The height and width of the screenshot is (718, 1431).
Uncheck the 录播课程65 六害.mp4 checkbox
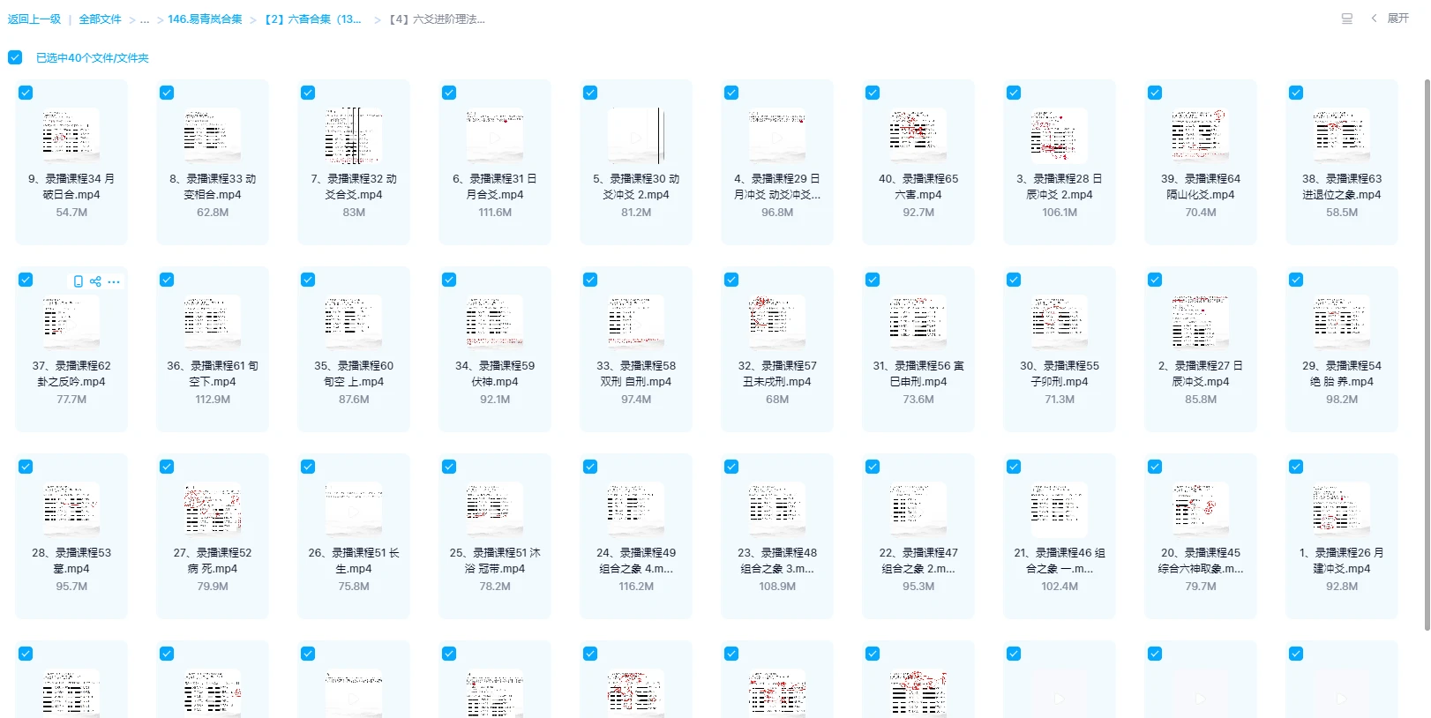[x=873, y=93]
